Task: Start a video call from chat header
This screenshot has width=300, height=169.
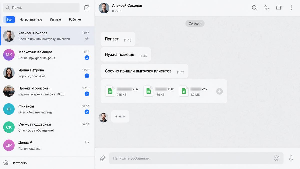Action: click(279, 8)
